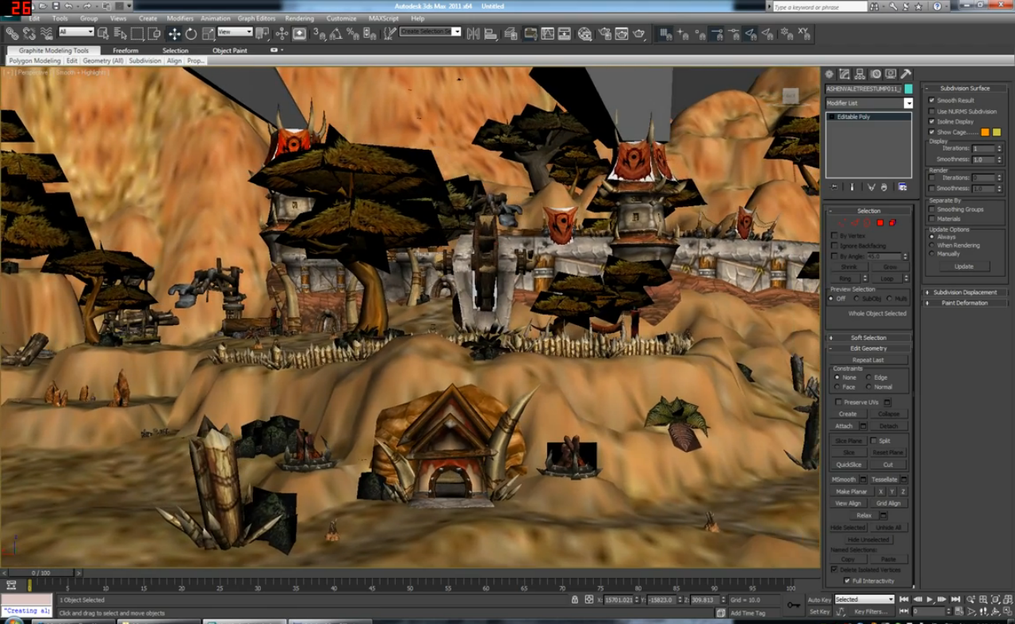1015x624 pixels.
Task: Select Vertex sub-object level icon
Action: point(841,223)
